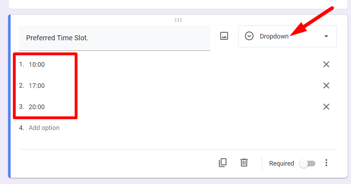Image resolution: width=351 pixels, height=184 pixels.
Task: Click the 'Dropdown' label text in type selector
Action: 274,36
